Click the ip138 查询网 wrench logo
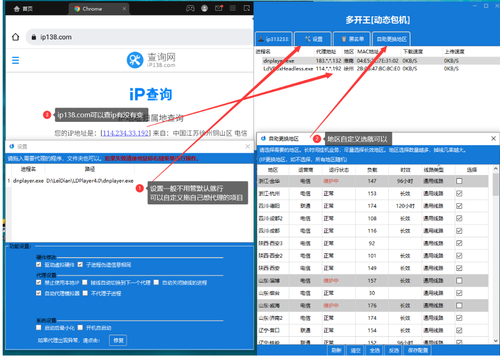The height and width of the screenshot is (356, 500). (x=135, y=60)
